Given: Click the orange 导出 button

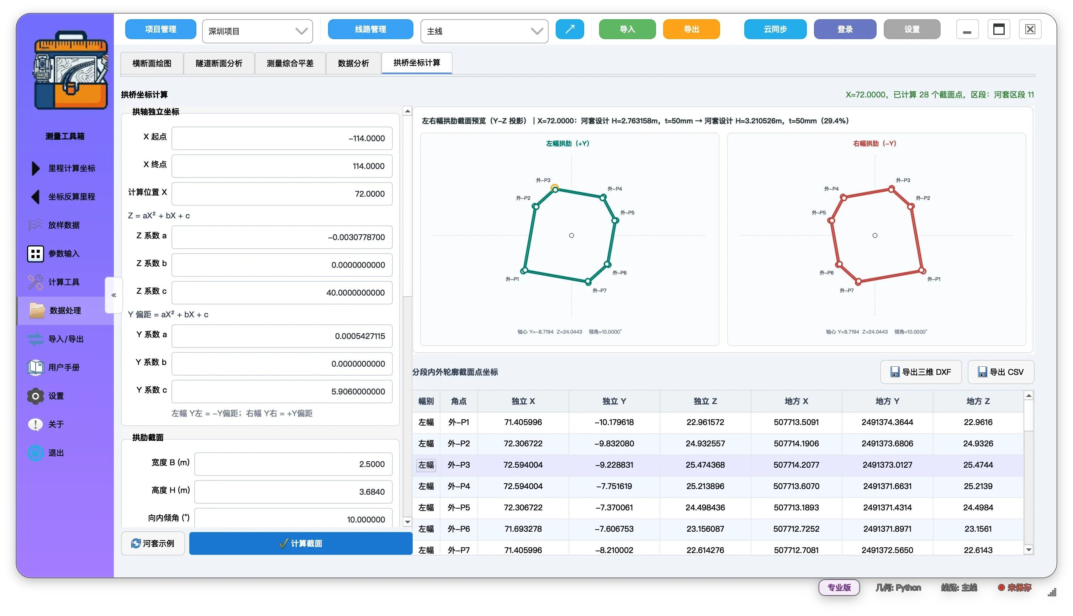Looking at the screenshot, I should click(x=691, y=29).
